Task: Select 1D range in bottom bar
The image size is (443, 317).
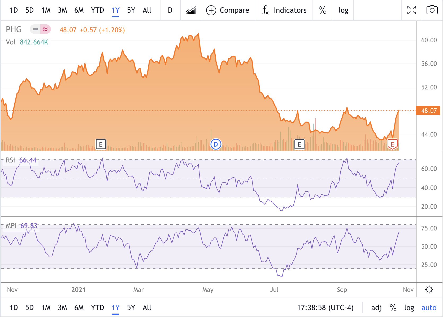Action: [x=14, y=308]
